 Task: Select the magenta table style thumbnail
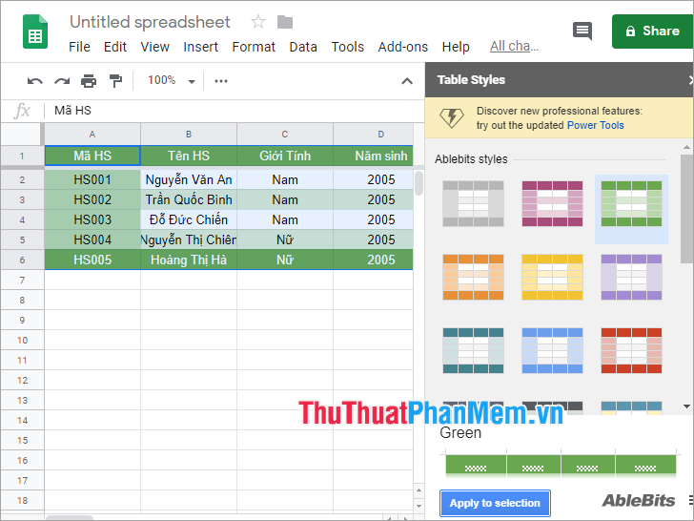tap(552, 204)
